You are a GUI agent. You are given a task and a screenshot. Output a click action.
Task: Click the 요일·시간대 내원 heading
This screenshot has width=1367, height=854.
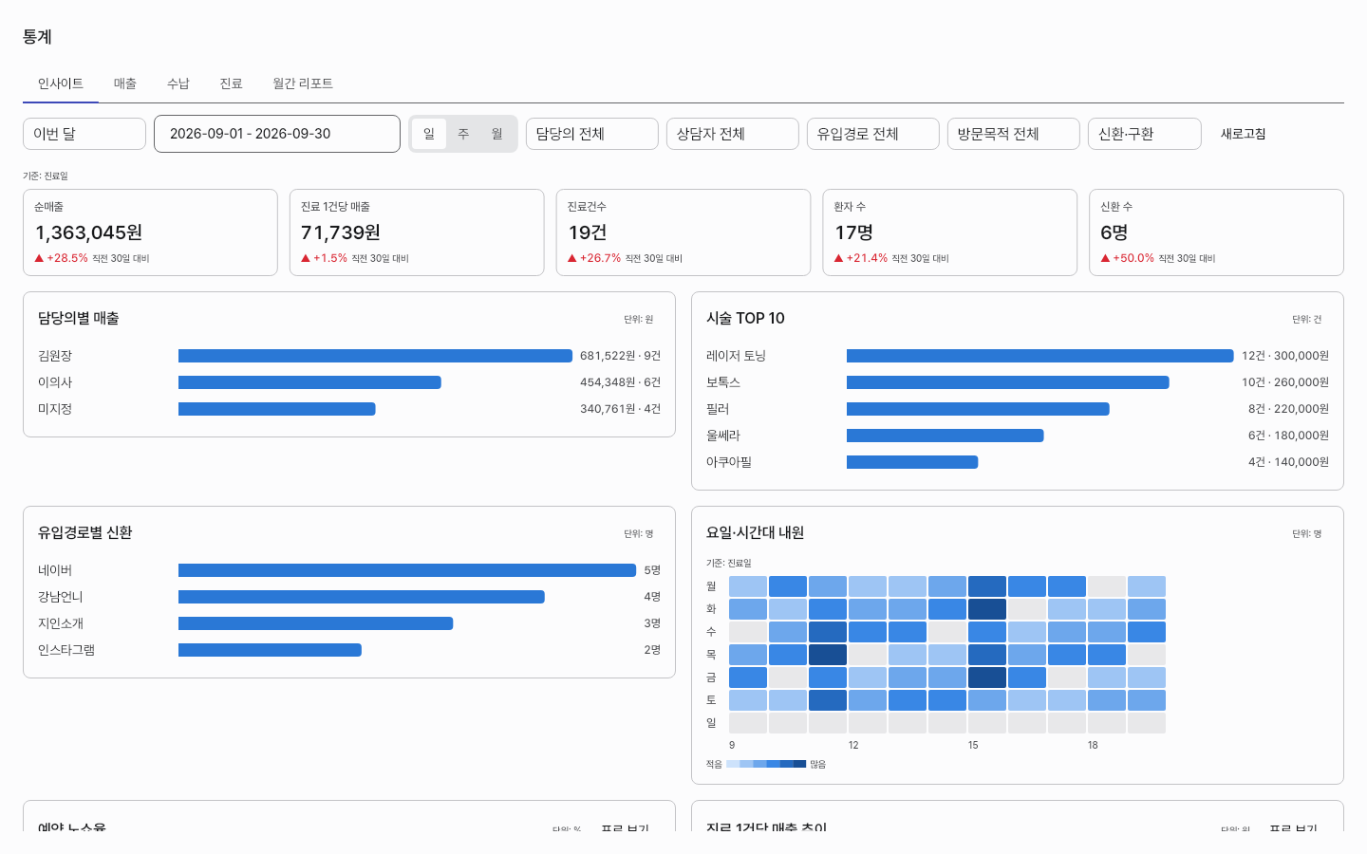755,533
